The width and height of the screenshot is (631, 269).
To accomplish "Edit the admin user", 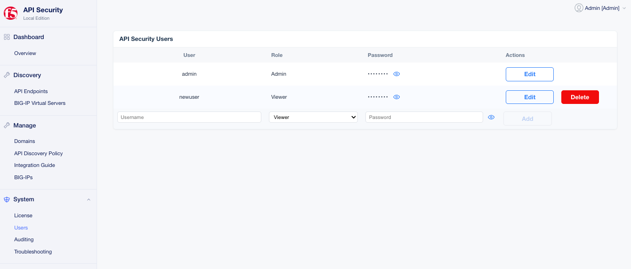I will (530, 74).
